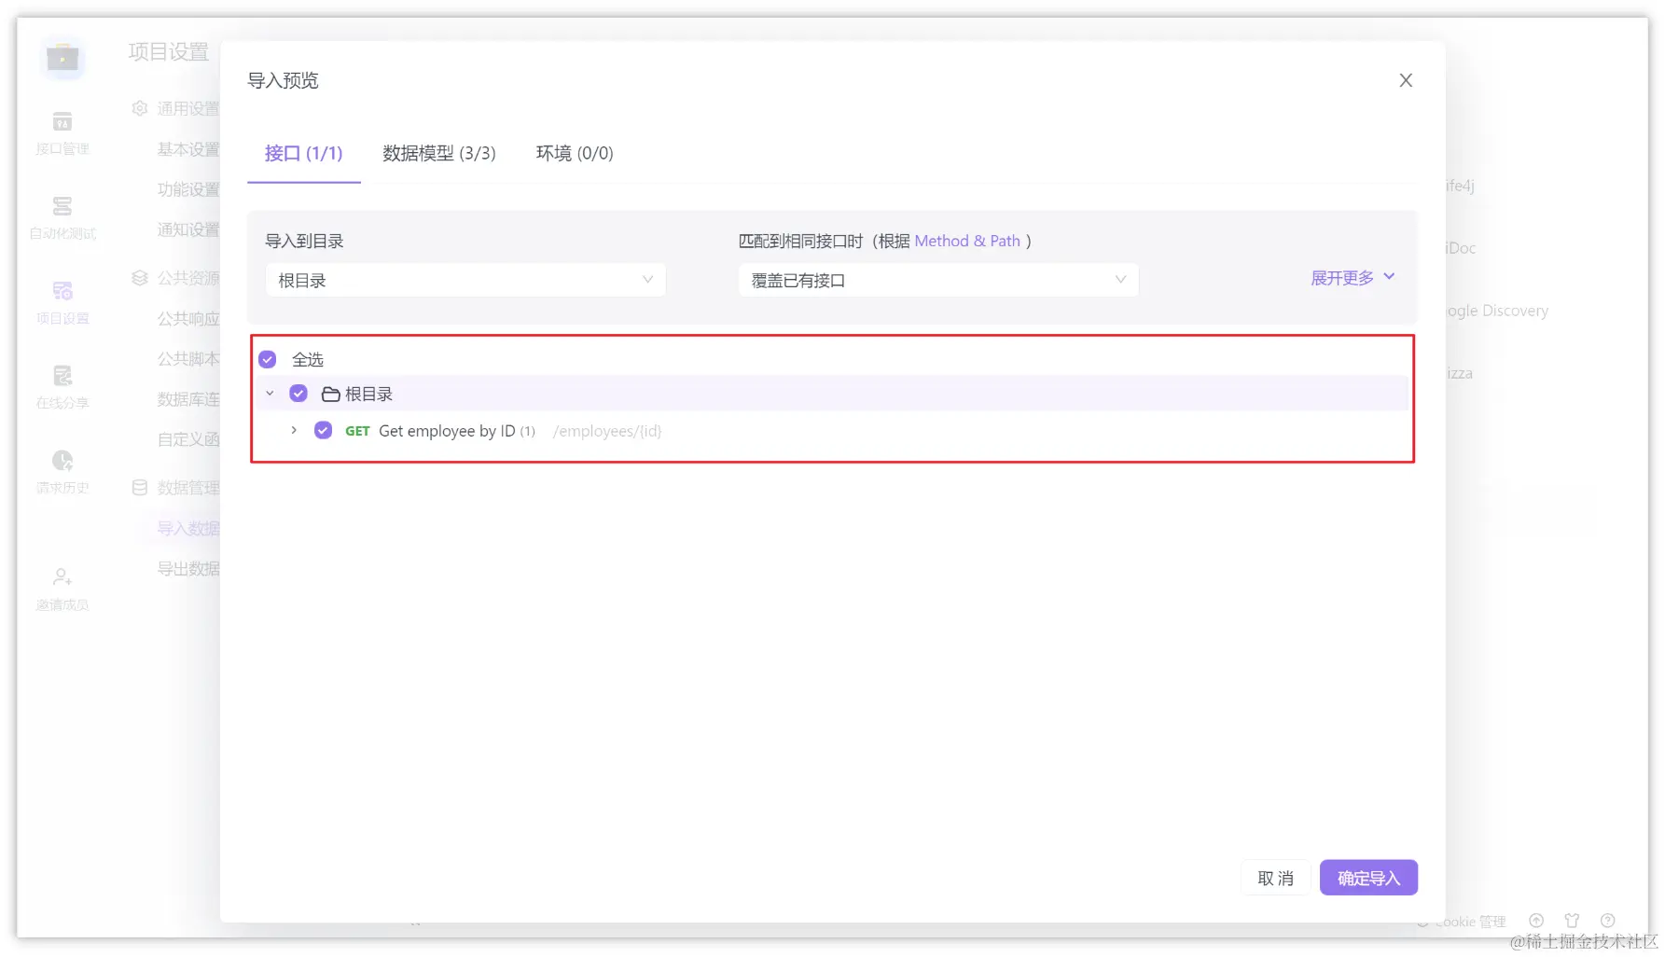Uncheck the 根目录 folder checkbox
The width and height of the screenshot is (1665, 957).
coord(298,393)
